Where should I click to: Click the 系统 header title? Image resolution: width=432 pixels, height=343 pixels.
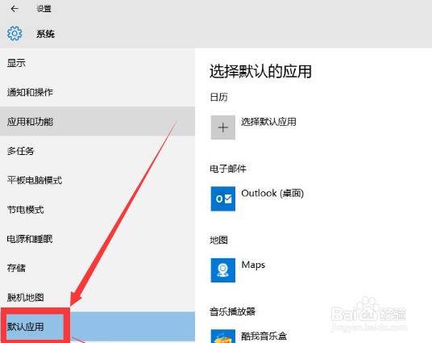pyautogui.click(x=45, y=34)
